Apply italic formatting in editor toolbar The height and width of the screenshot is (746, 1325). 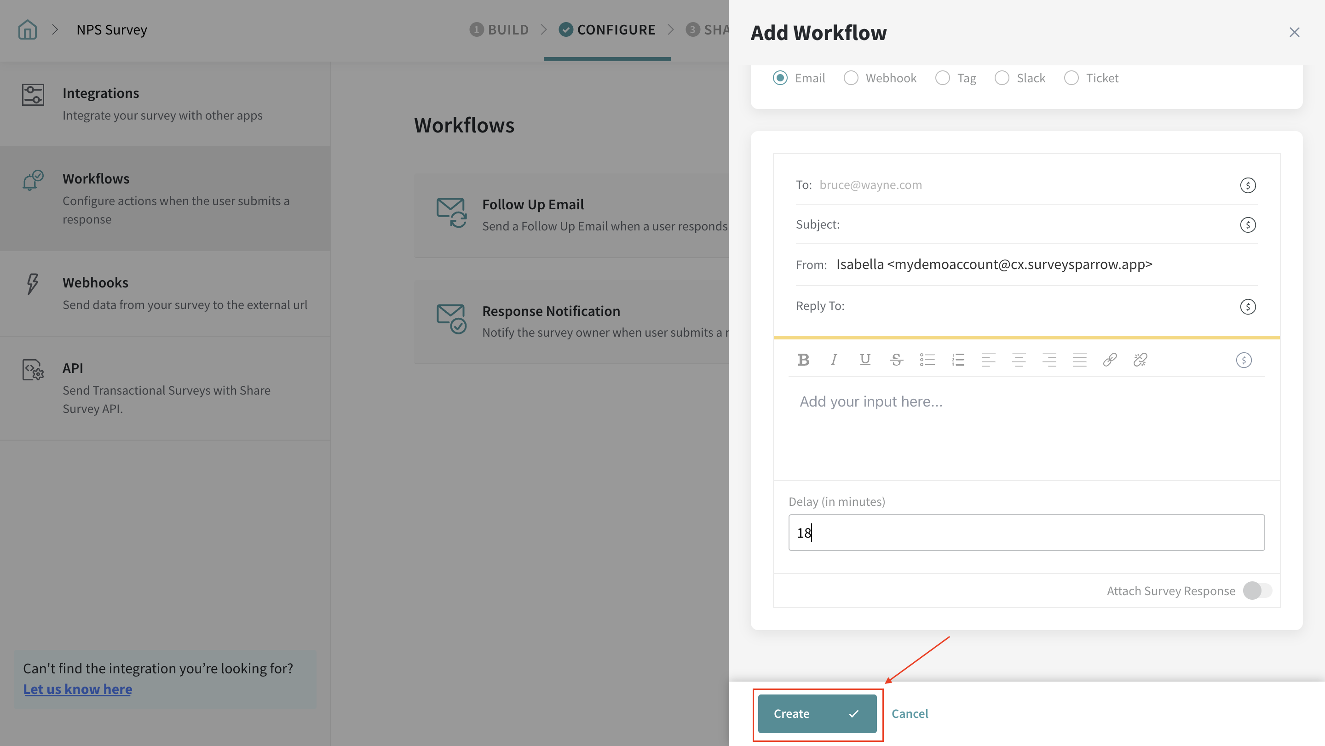point(834,360)
